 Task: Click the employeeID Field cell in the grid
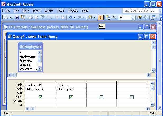(40, 85)
